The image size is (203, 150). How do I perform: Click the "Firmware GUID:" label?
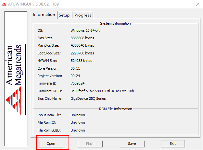50,91
